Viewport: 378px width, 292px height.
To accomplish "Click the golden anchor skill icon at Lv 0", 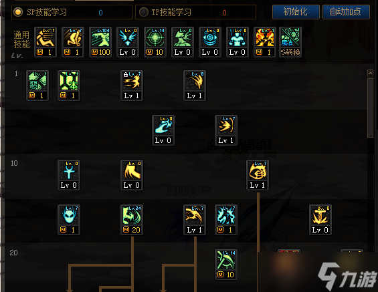I will point(320,220).
